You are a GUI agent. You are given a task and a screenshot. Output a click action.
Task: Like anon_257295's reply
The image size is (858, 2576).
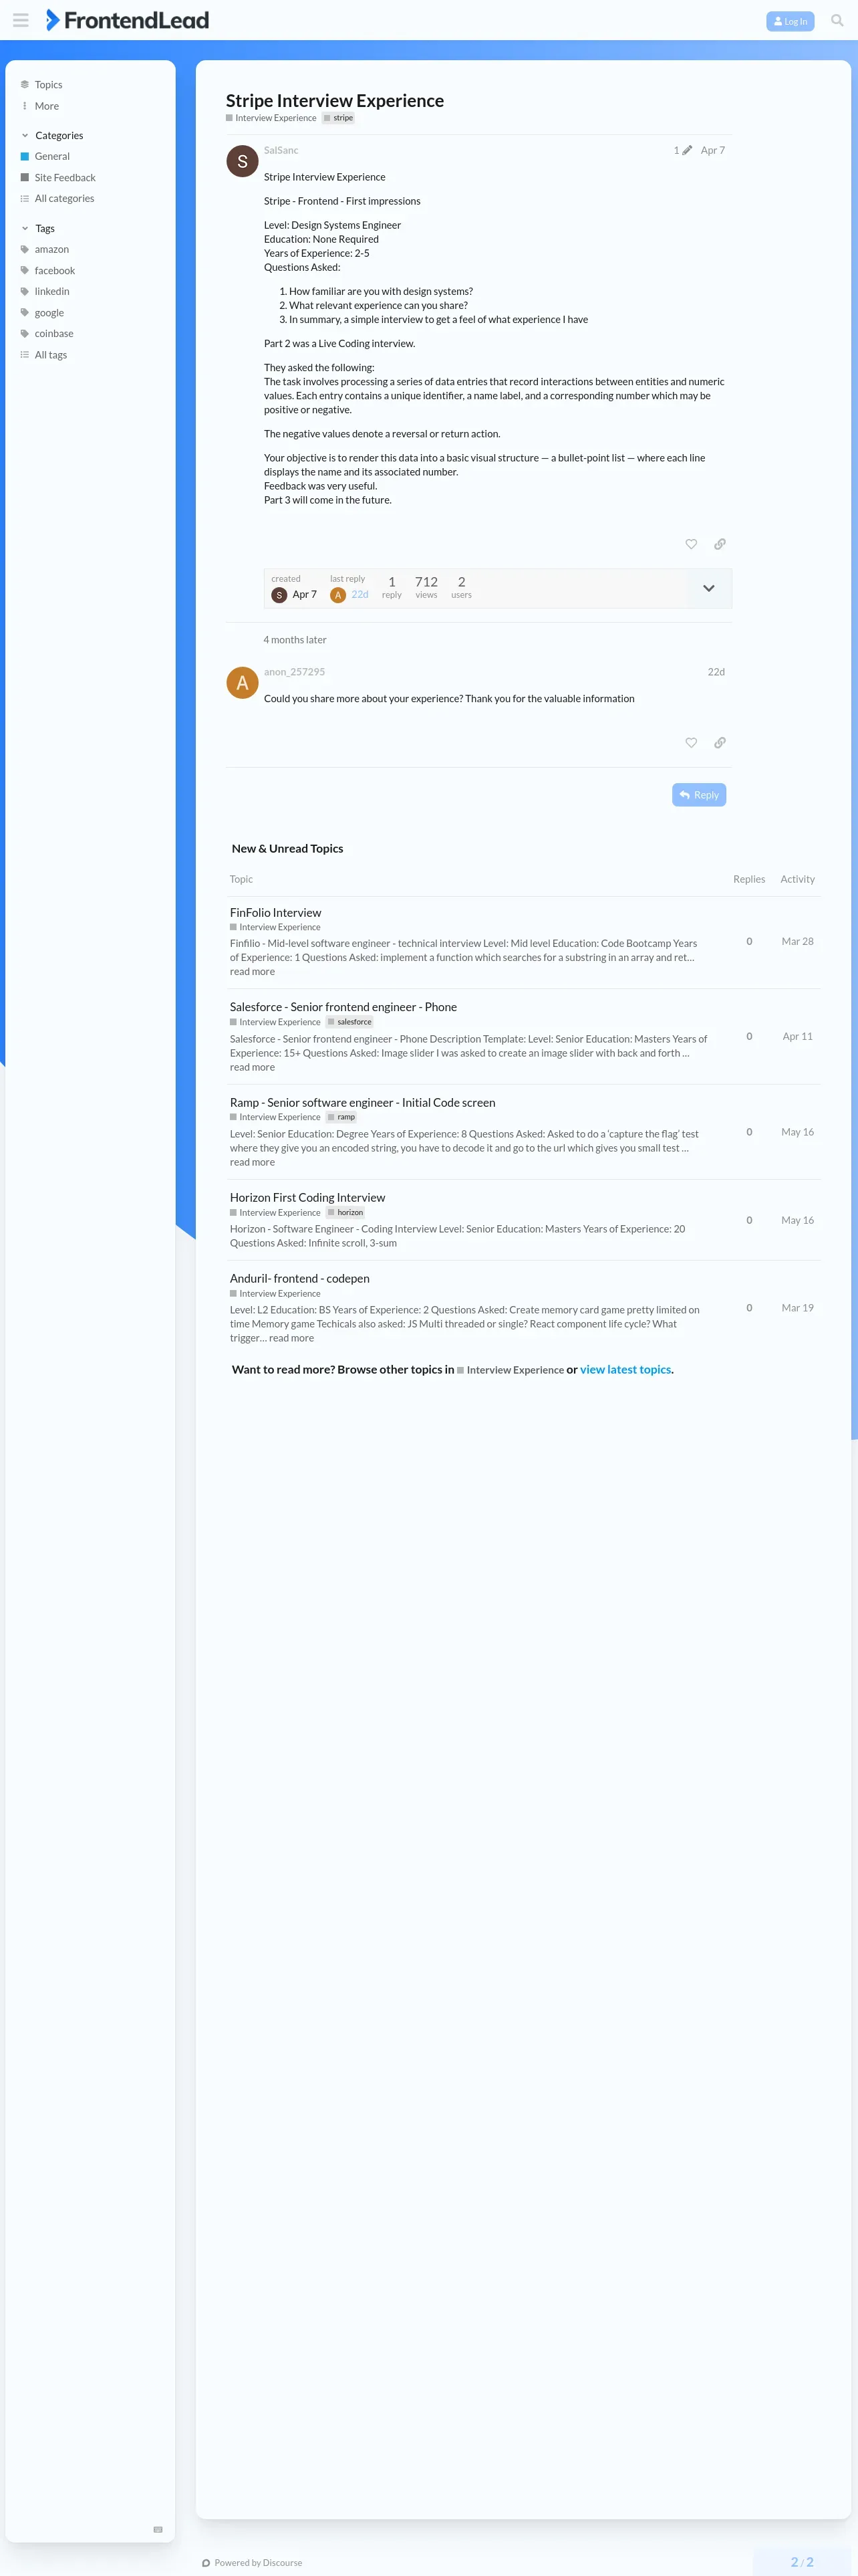[x=691, y=743]
